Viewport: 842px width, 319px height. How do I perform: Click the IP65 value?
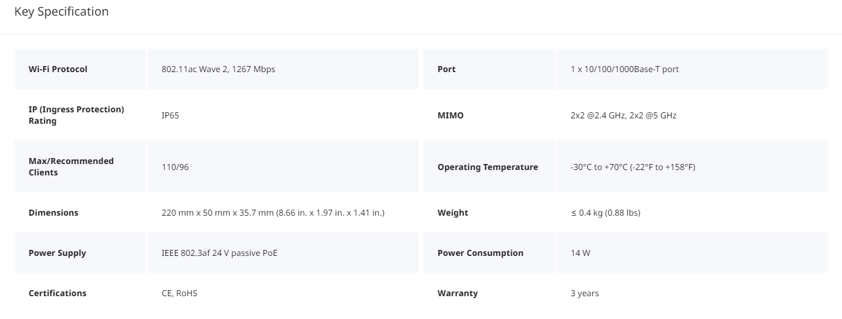click(x=170, y=115)
